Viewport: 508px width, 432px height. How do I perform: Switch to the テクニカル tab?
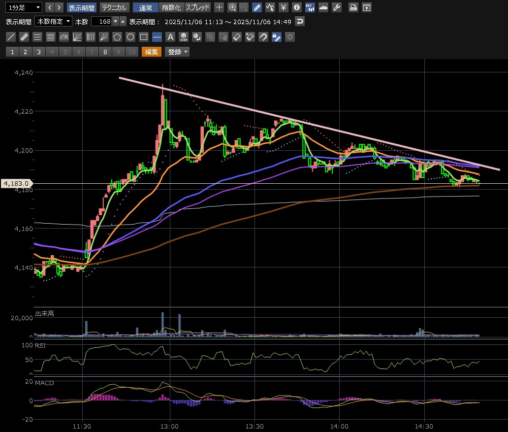115,7
